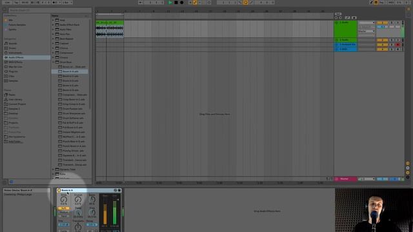
Task: Click the Boom knob on Drum Buss
Action: [x=92, y=199]
